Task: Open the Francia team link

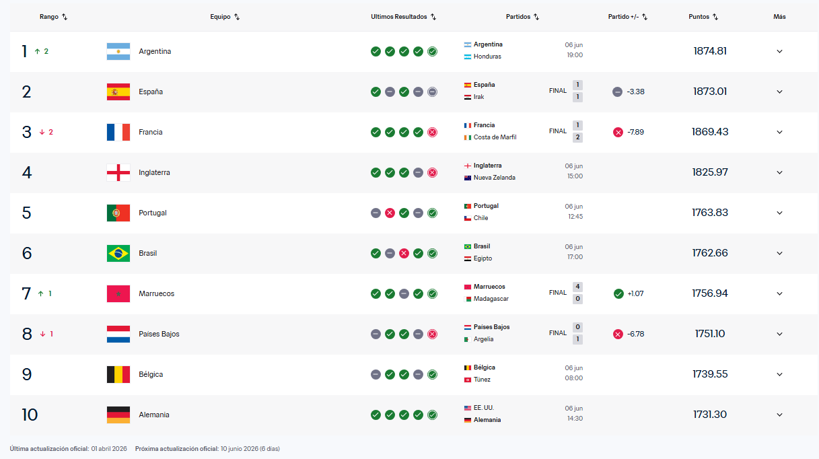Action: [x=151, y=132]
